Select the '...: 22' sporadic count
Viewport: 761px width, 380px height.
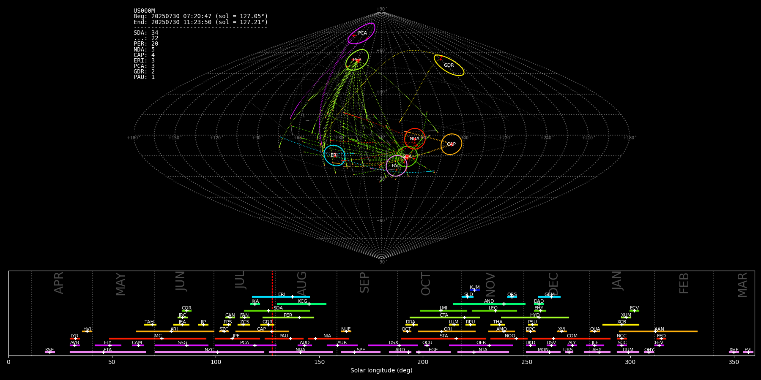(x=146, y=38)
